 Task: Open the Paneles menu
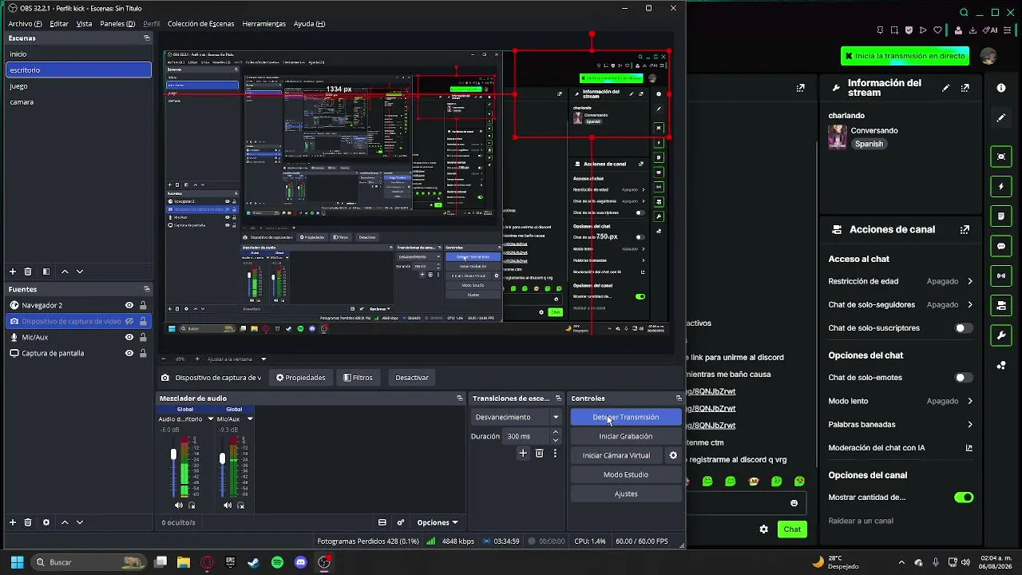[x=117, y=24]
